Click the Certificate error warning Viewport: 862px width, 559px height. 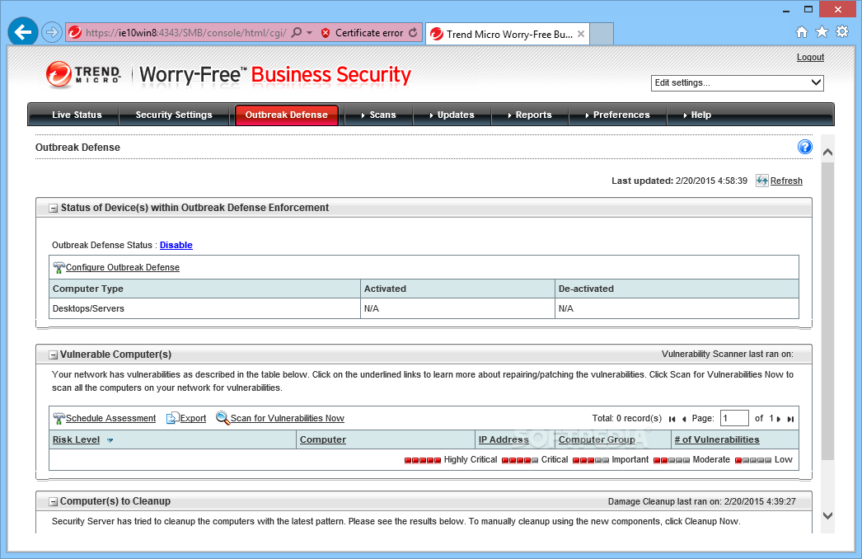[x=363, y=33]
